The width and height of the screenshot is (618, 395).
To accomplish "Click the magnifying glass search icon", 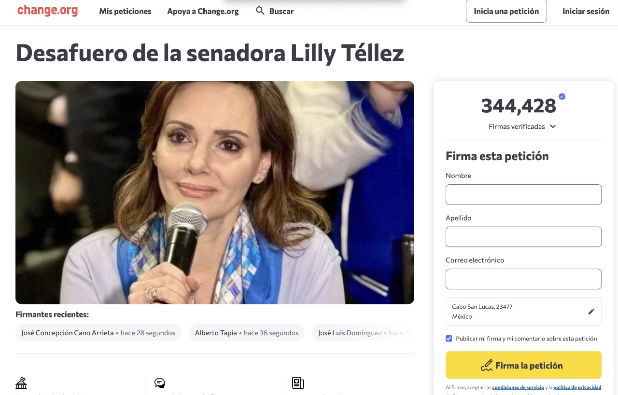I will [260, 11].
